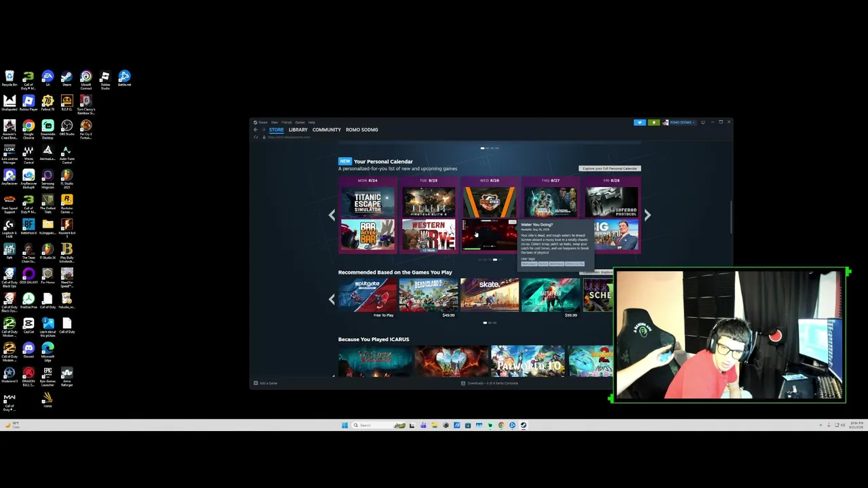Open the Palworld game card
Screen dimensions: 868x488
[x=528, y=361]
